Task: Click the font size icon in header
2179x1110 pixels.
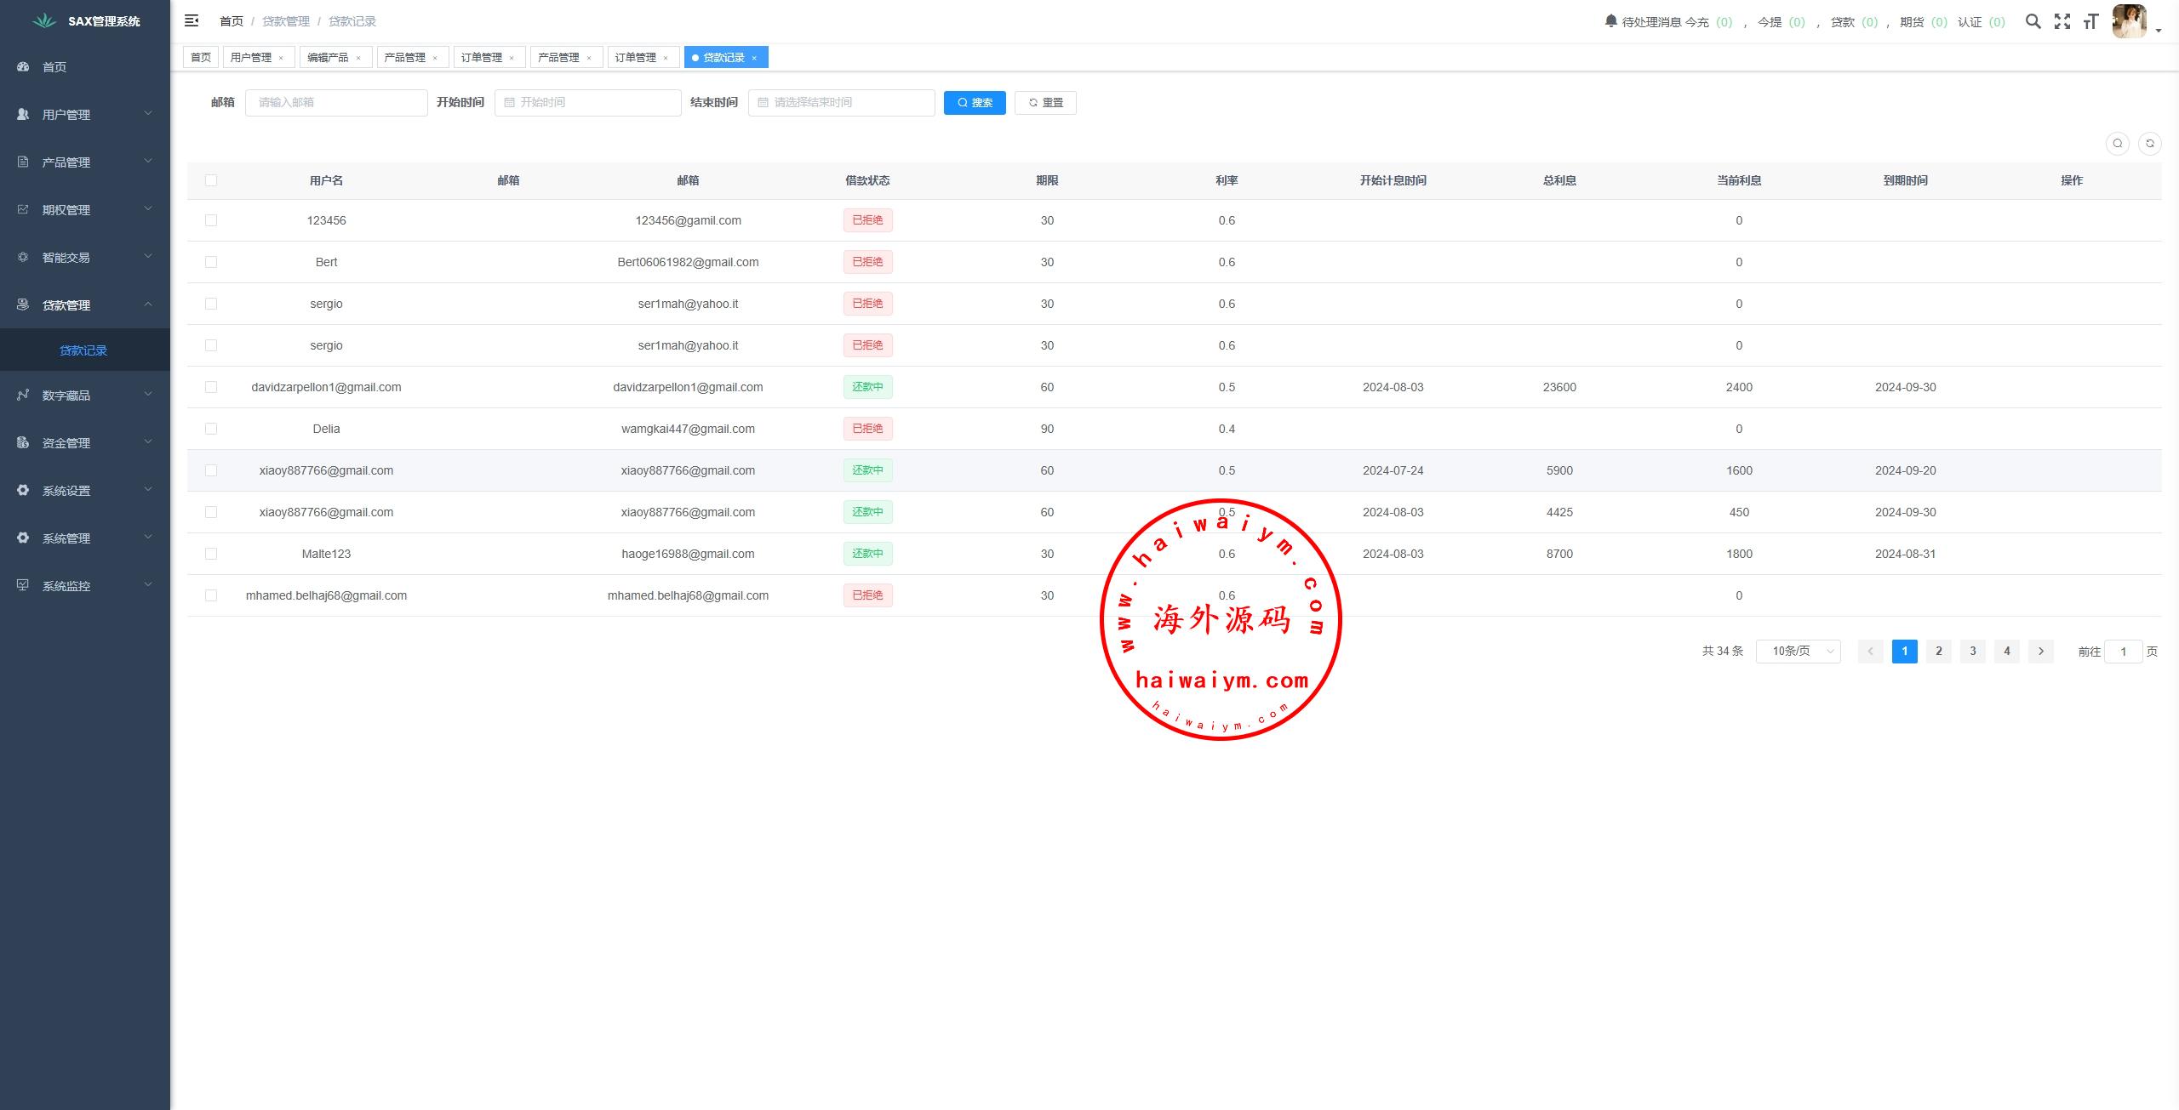Action: pos(2090,21)
